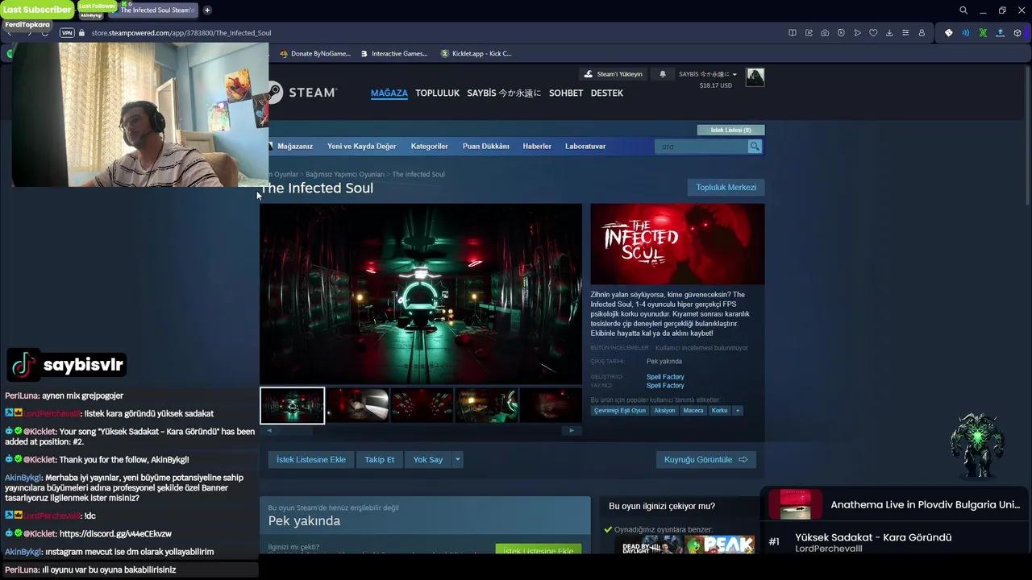The height and width of the screenshot is (580, 1032).
Task: Open the tab search magnifier icon
Action: (963, 10)
